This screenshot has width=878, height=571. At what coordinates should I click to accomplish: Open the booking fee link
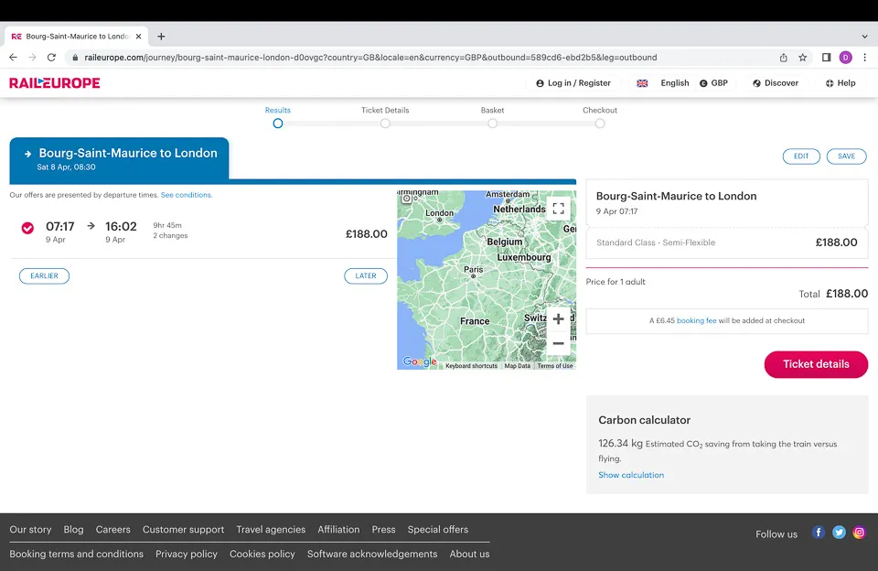coord(697,320)
